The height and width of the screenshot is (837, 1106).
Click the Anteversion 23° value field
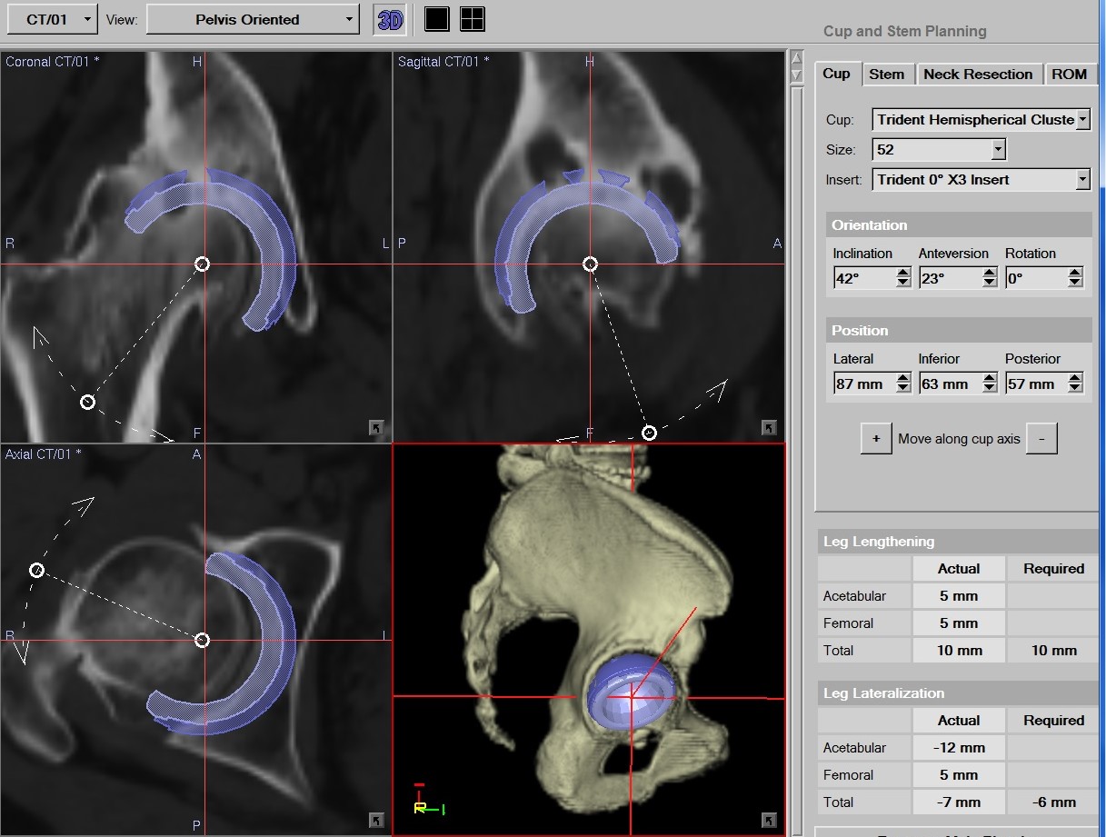pos(949,279)
